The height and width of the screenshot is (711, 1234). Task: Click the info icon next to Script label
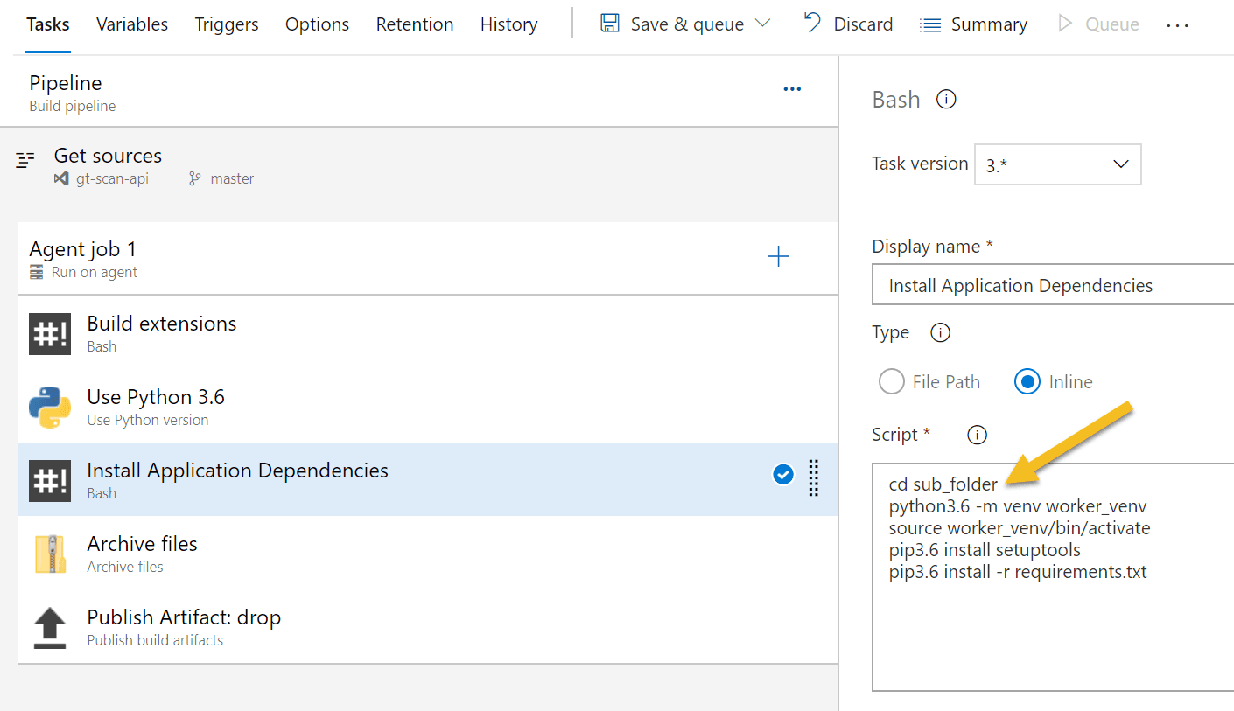[x=977, y=435]
